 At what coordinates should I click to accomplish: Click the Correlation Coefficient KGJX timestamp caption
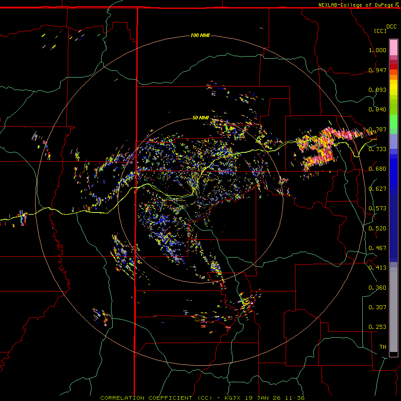click(x=202, y=398)
